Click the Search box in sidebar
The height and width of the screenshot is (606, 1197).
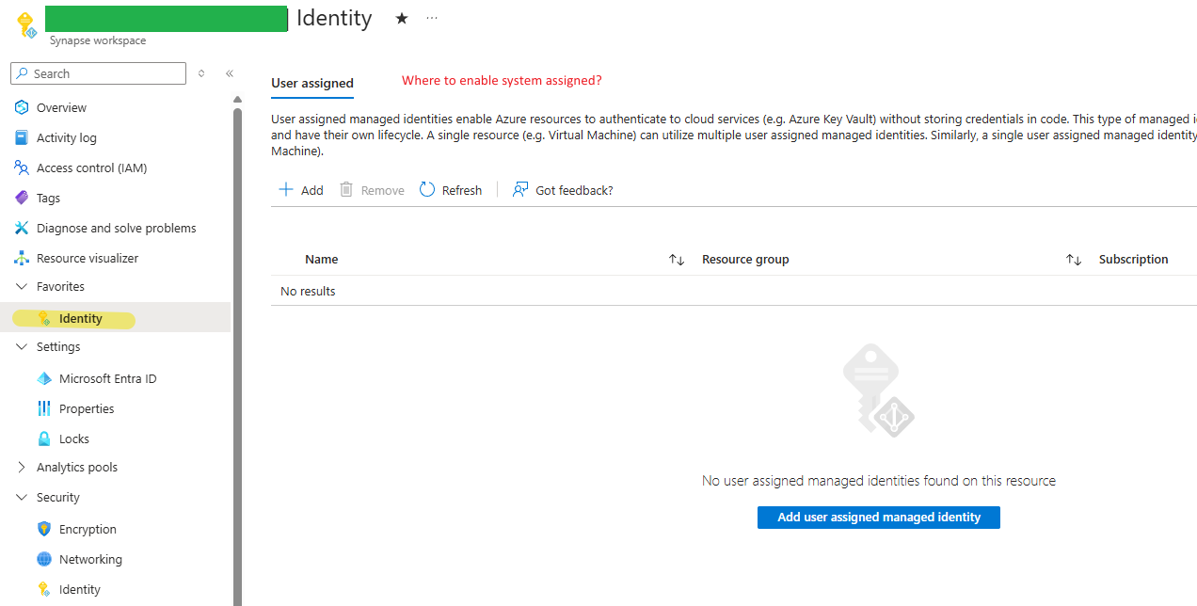point(99,73)
